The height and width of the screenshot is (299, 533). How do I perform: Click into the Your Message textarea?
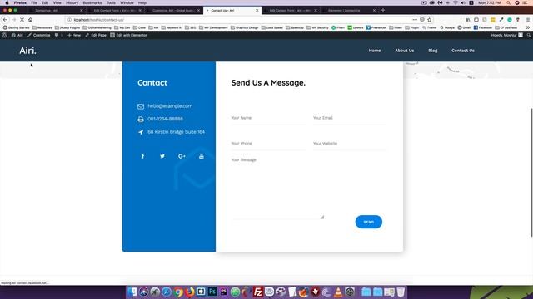coord(277,188)
